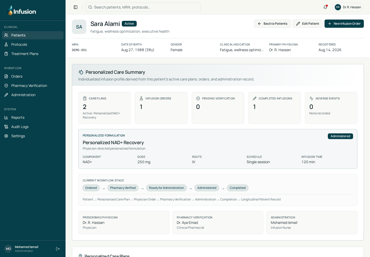Click date of birth Aug 27, 1988
The image size is (370, 257).
(138, 50)
